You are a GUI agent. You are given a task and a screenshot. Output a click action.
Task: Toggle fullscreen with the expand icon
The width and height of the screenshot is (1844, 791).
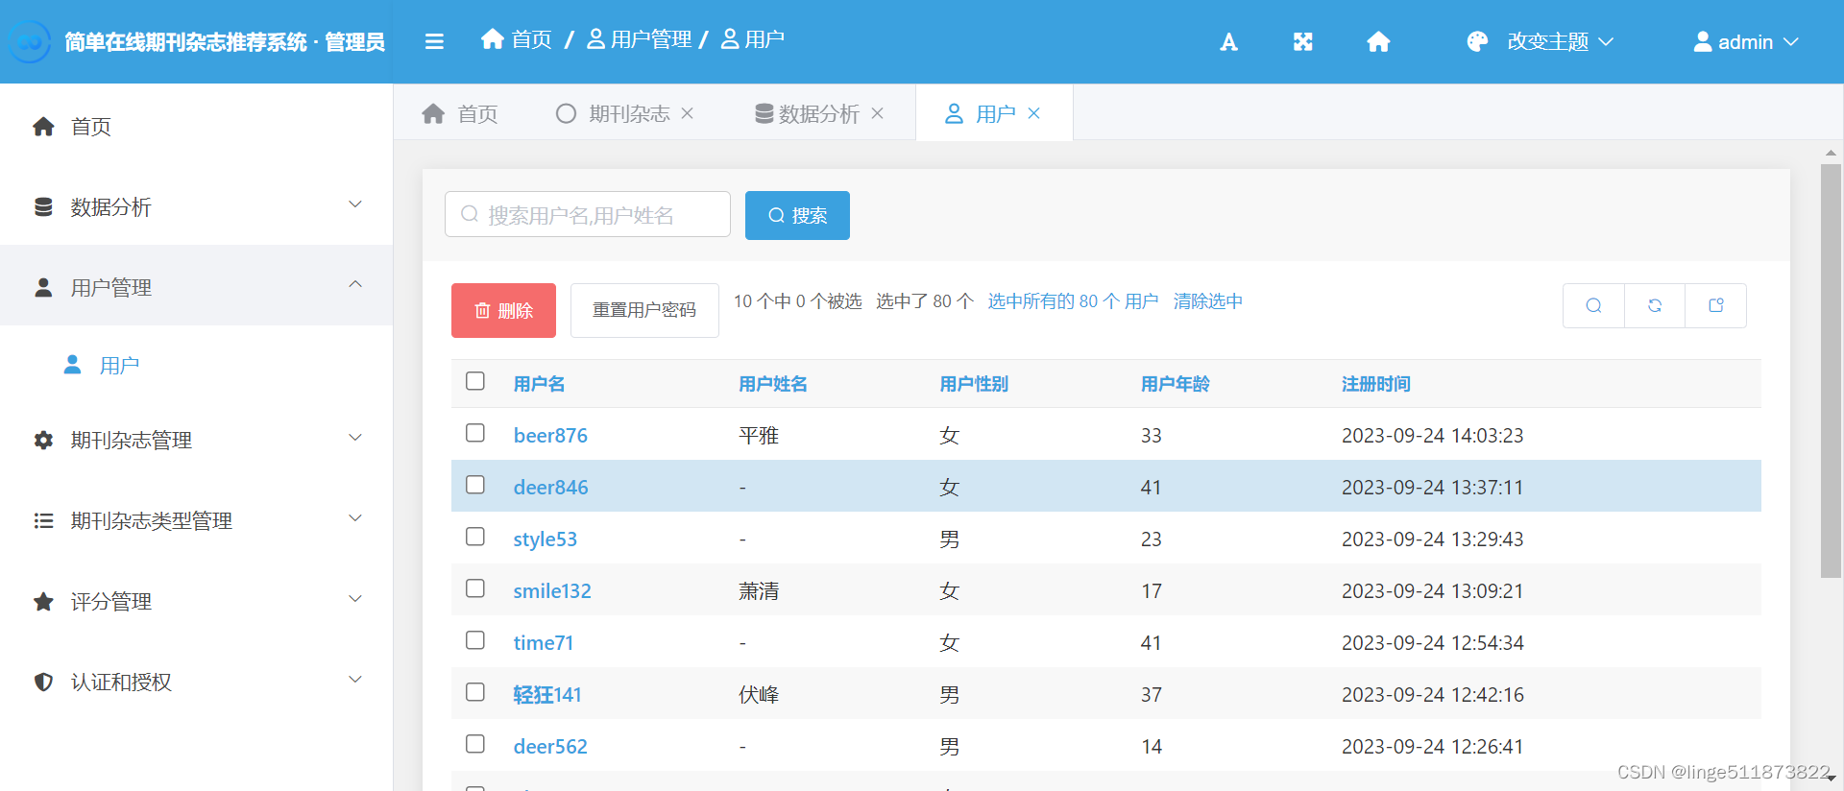pyautogui.click(x=1302, y=41)
